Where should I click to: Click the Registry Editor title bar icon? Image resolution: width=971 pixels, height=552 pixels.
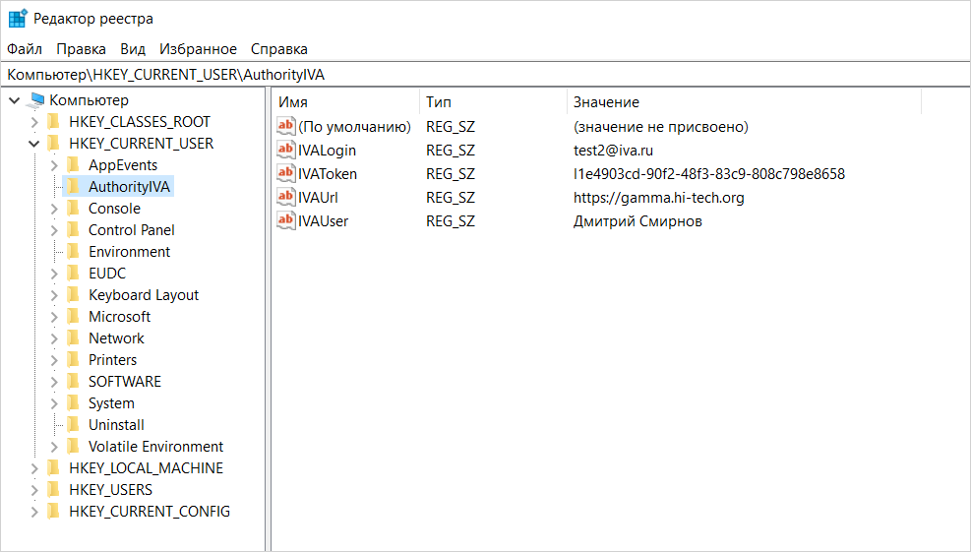point(18,19)
